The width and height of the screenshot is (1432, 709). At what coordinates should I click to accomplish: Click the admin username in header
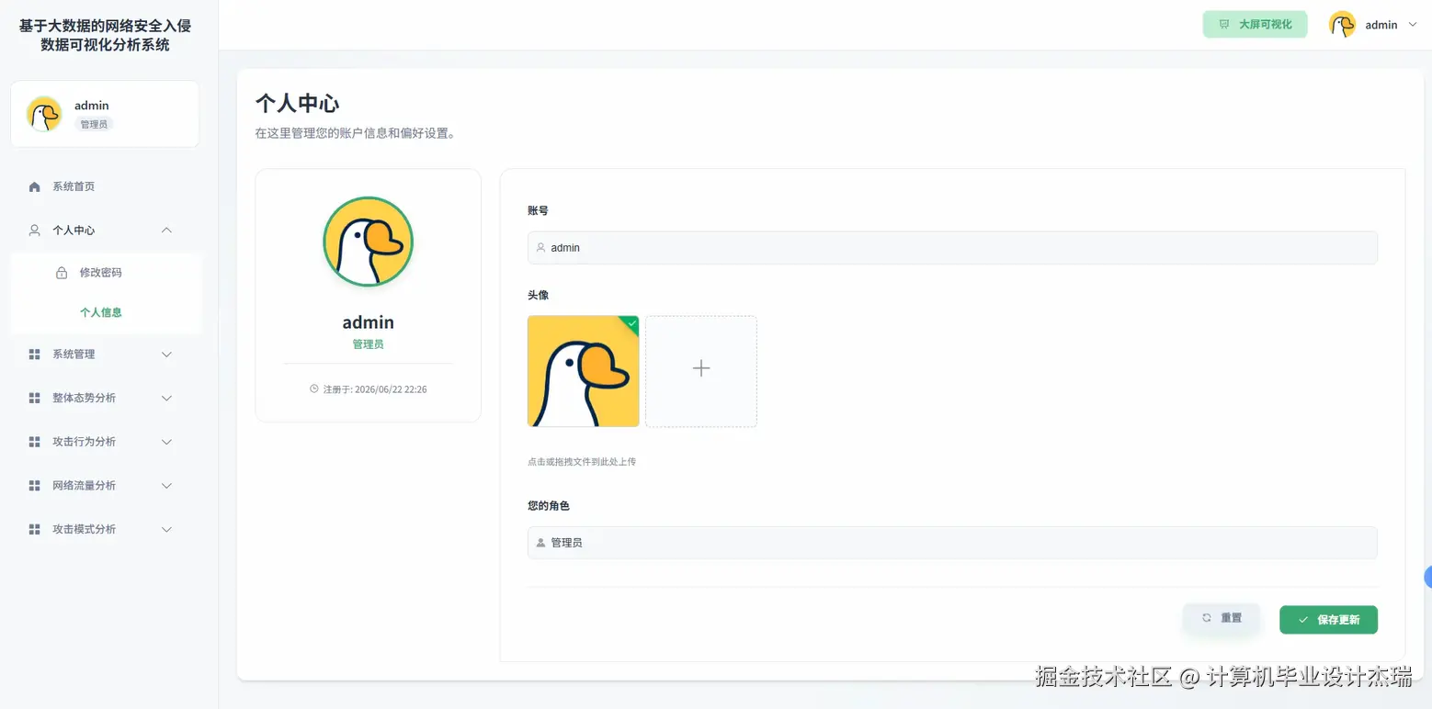tap(1381, 25)
